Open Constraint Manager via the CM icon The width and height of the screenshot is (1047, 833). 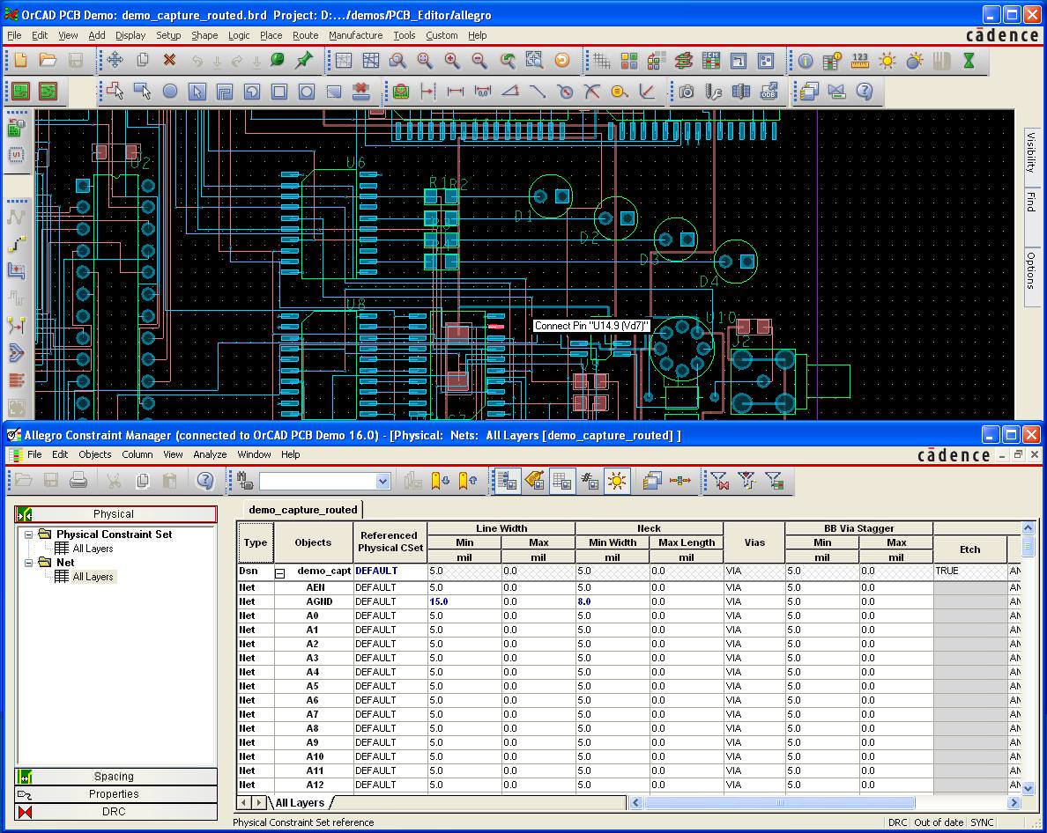click(711, 62)
